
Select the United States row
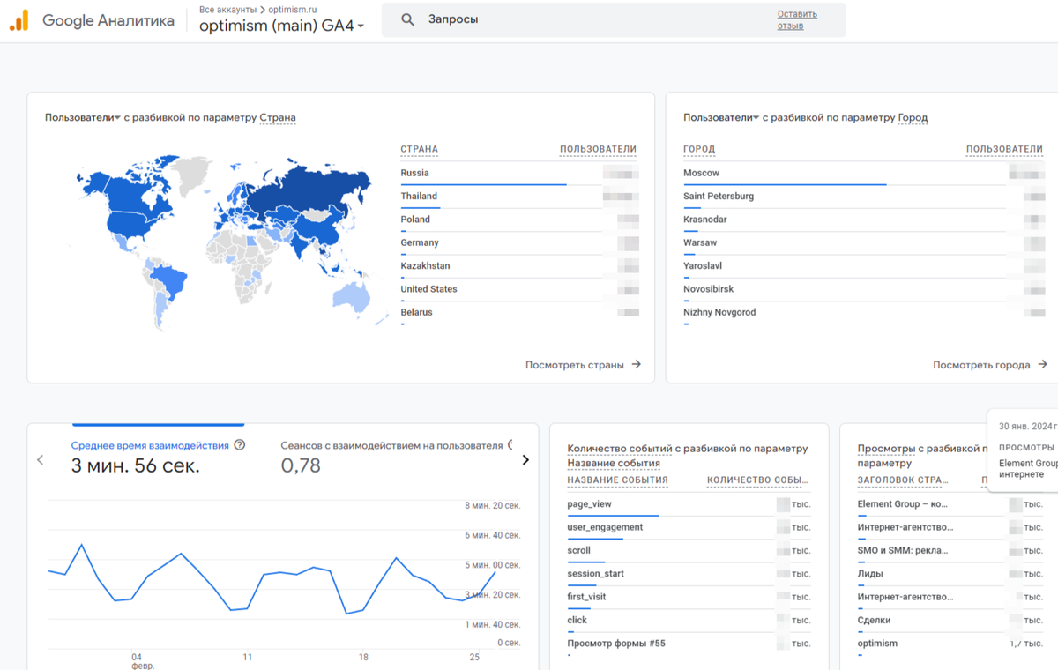[518, 289]
